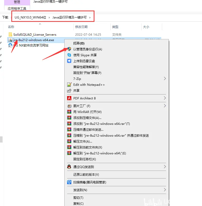This screenshot has height=206, width=202.
Task: Sort by 大小 column header
Action: tap(146, 27)
